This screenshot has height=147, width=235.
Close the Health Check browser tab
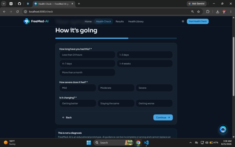point(72,4)
